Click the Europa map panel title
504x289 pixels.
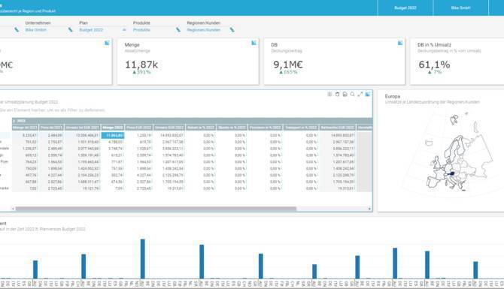(x=393, y=96)
